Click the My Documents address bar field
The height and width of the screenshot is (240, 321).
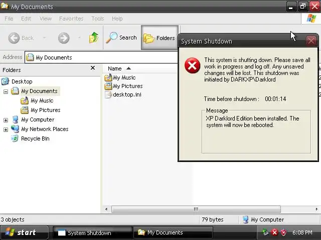101,57
